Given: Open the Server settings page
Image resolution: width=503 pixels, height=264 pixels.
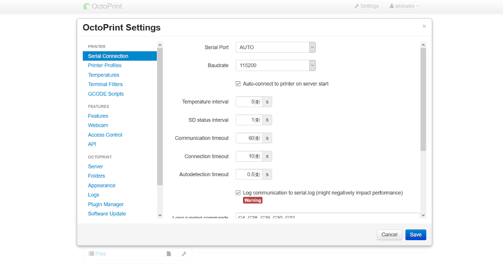Looking at the screenshot, I should (x=96, y=166).
